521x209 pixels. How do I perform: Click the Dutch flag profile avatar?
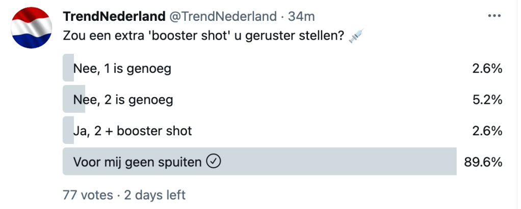33,29
